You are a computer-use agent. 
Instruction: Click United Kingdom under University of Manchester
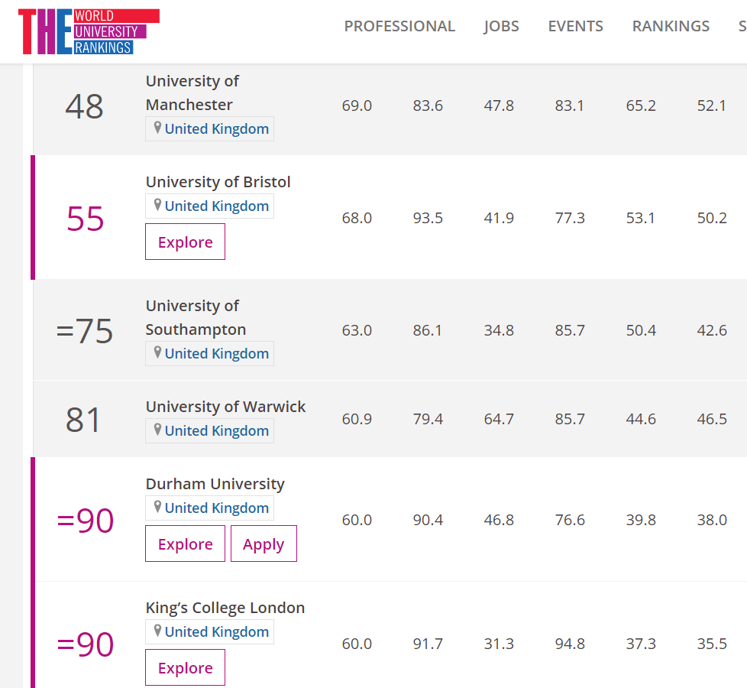(216, 129)
